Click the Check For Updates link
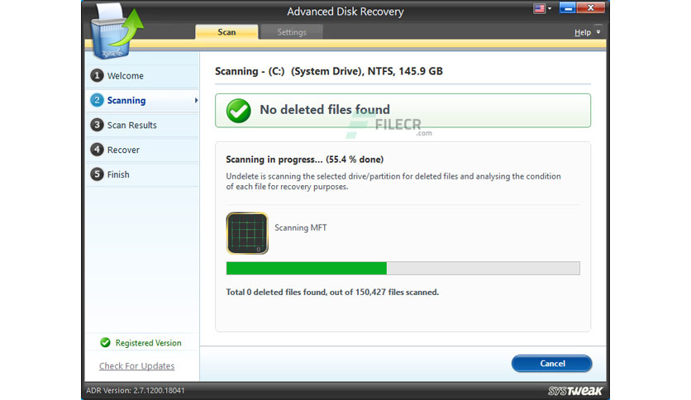 click(x=136, y=365)
